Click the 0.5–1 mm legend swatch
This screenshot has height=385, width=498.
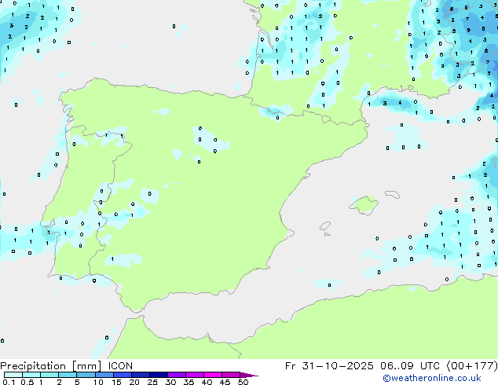point(31,375)
